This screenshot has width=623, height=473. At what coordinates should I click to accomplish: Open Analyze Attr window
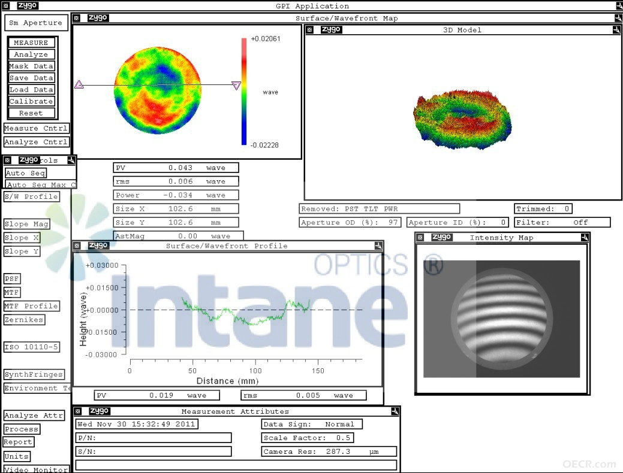coord(34,416)
